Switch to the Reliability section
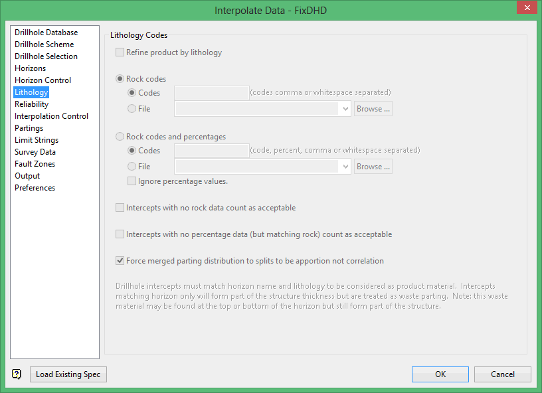Viewport: 542px width, 393px height. [x=31, y=104]
